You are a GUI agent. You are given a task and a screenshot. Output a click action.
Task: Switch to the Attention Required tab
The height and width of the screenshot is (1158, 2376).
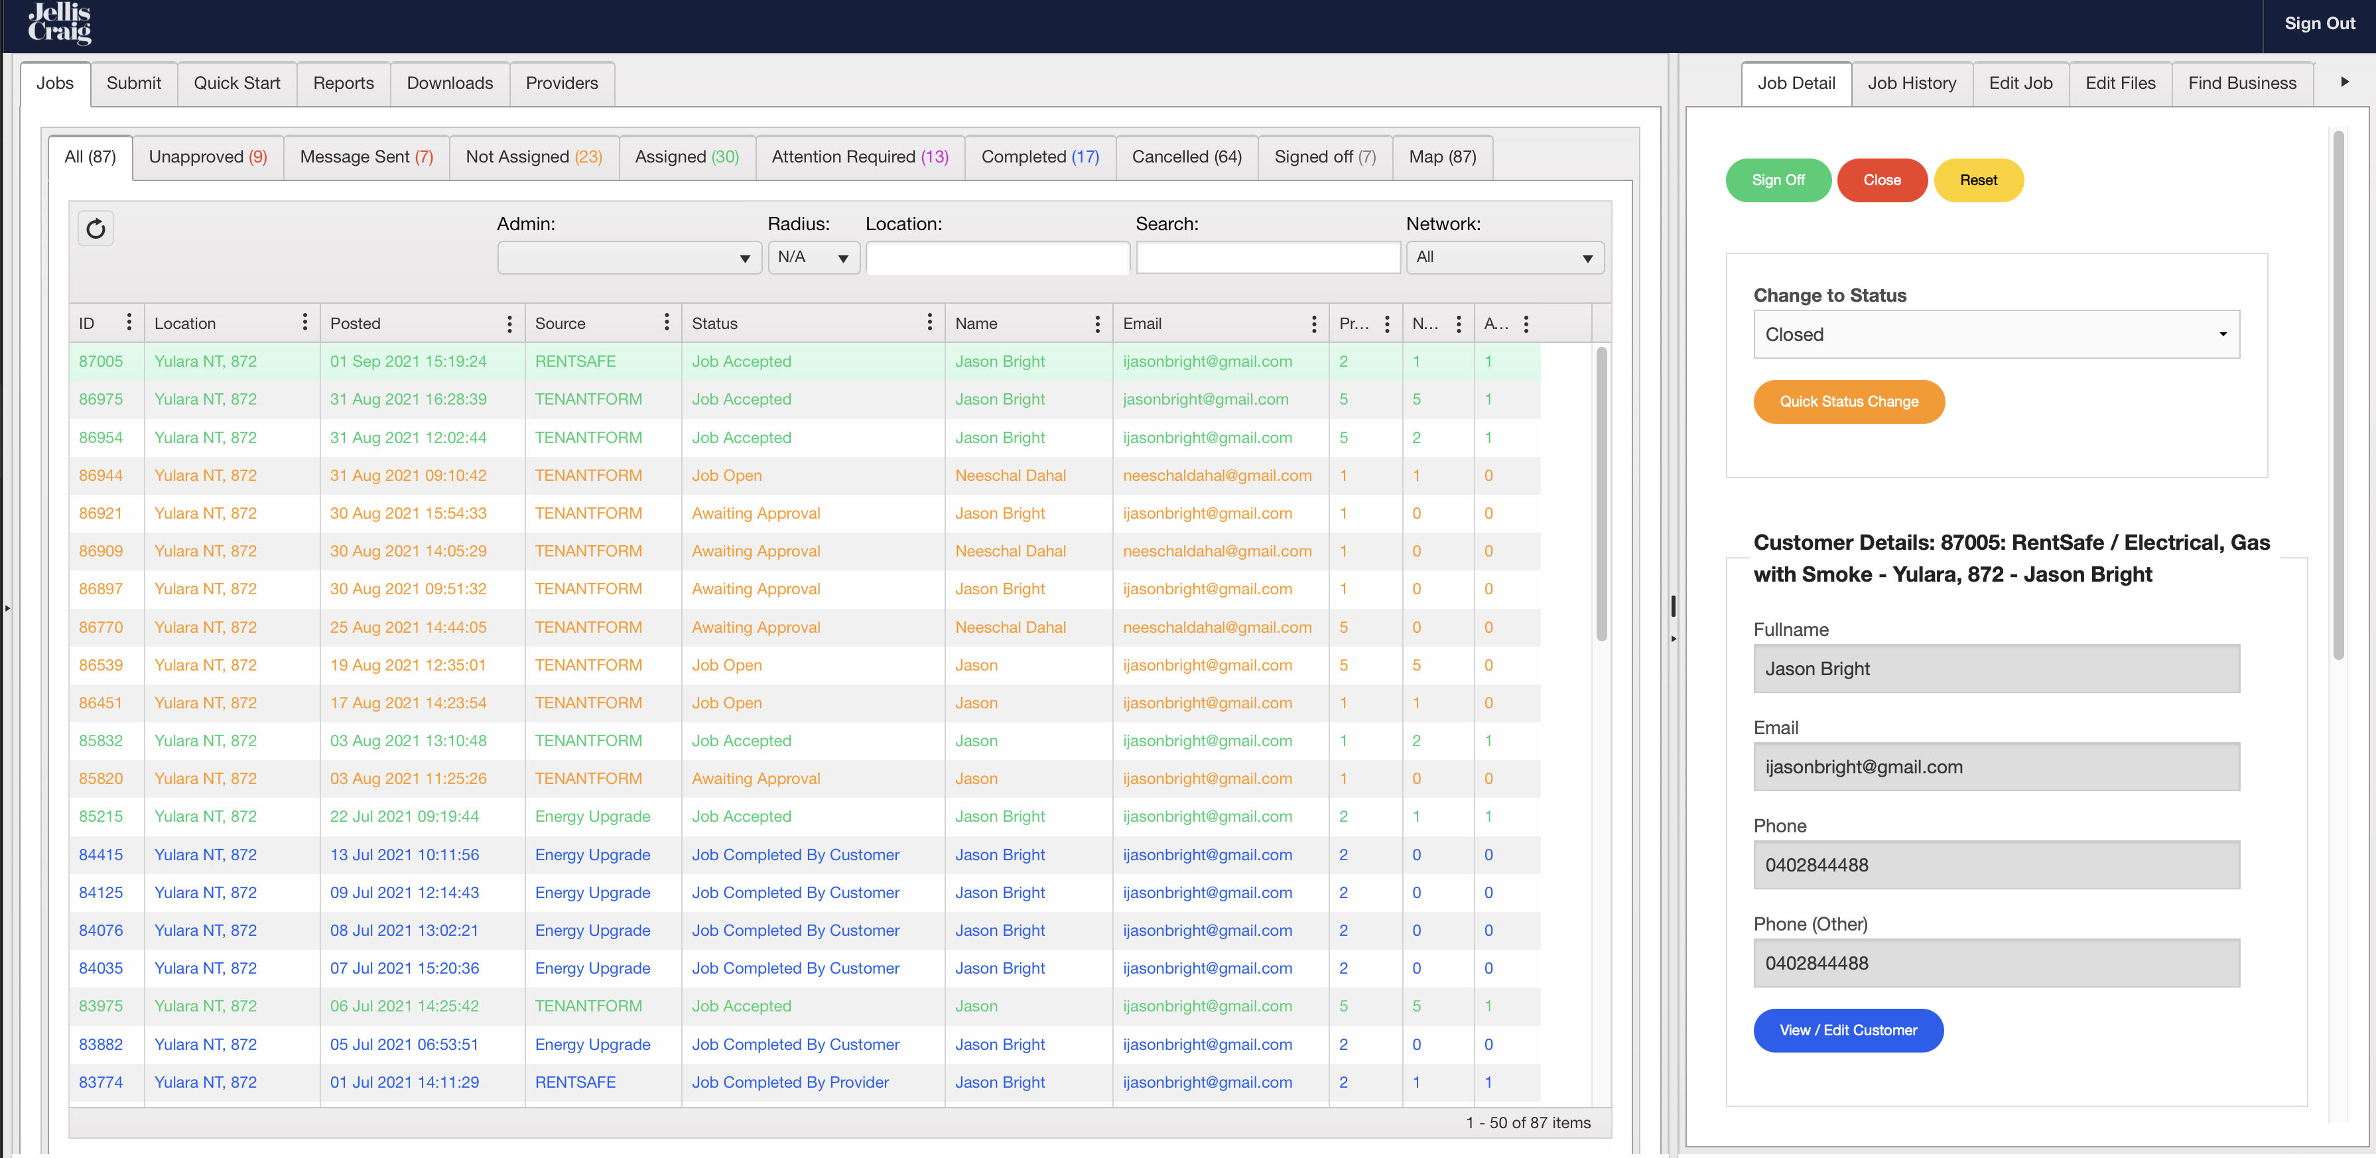click(860, 157)
